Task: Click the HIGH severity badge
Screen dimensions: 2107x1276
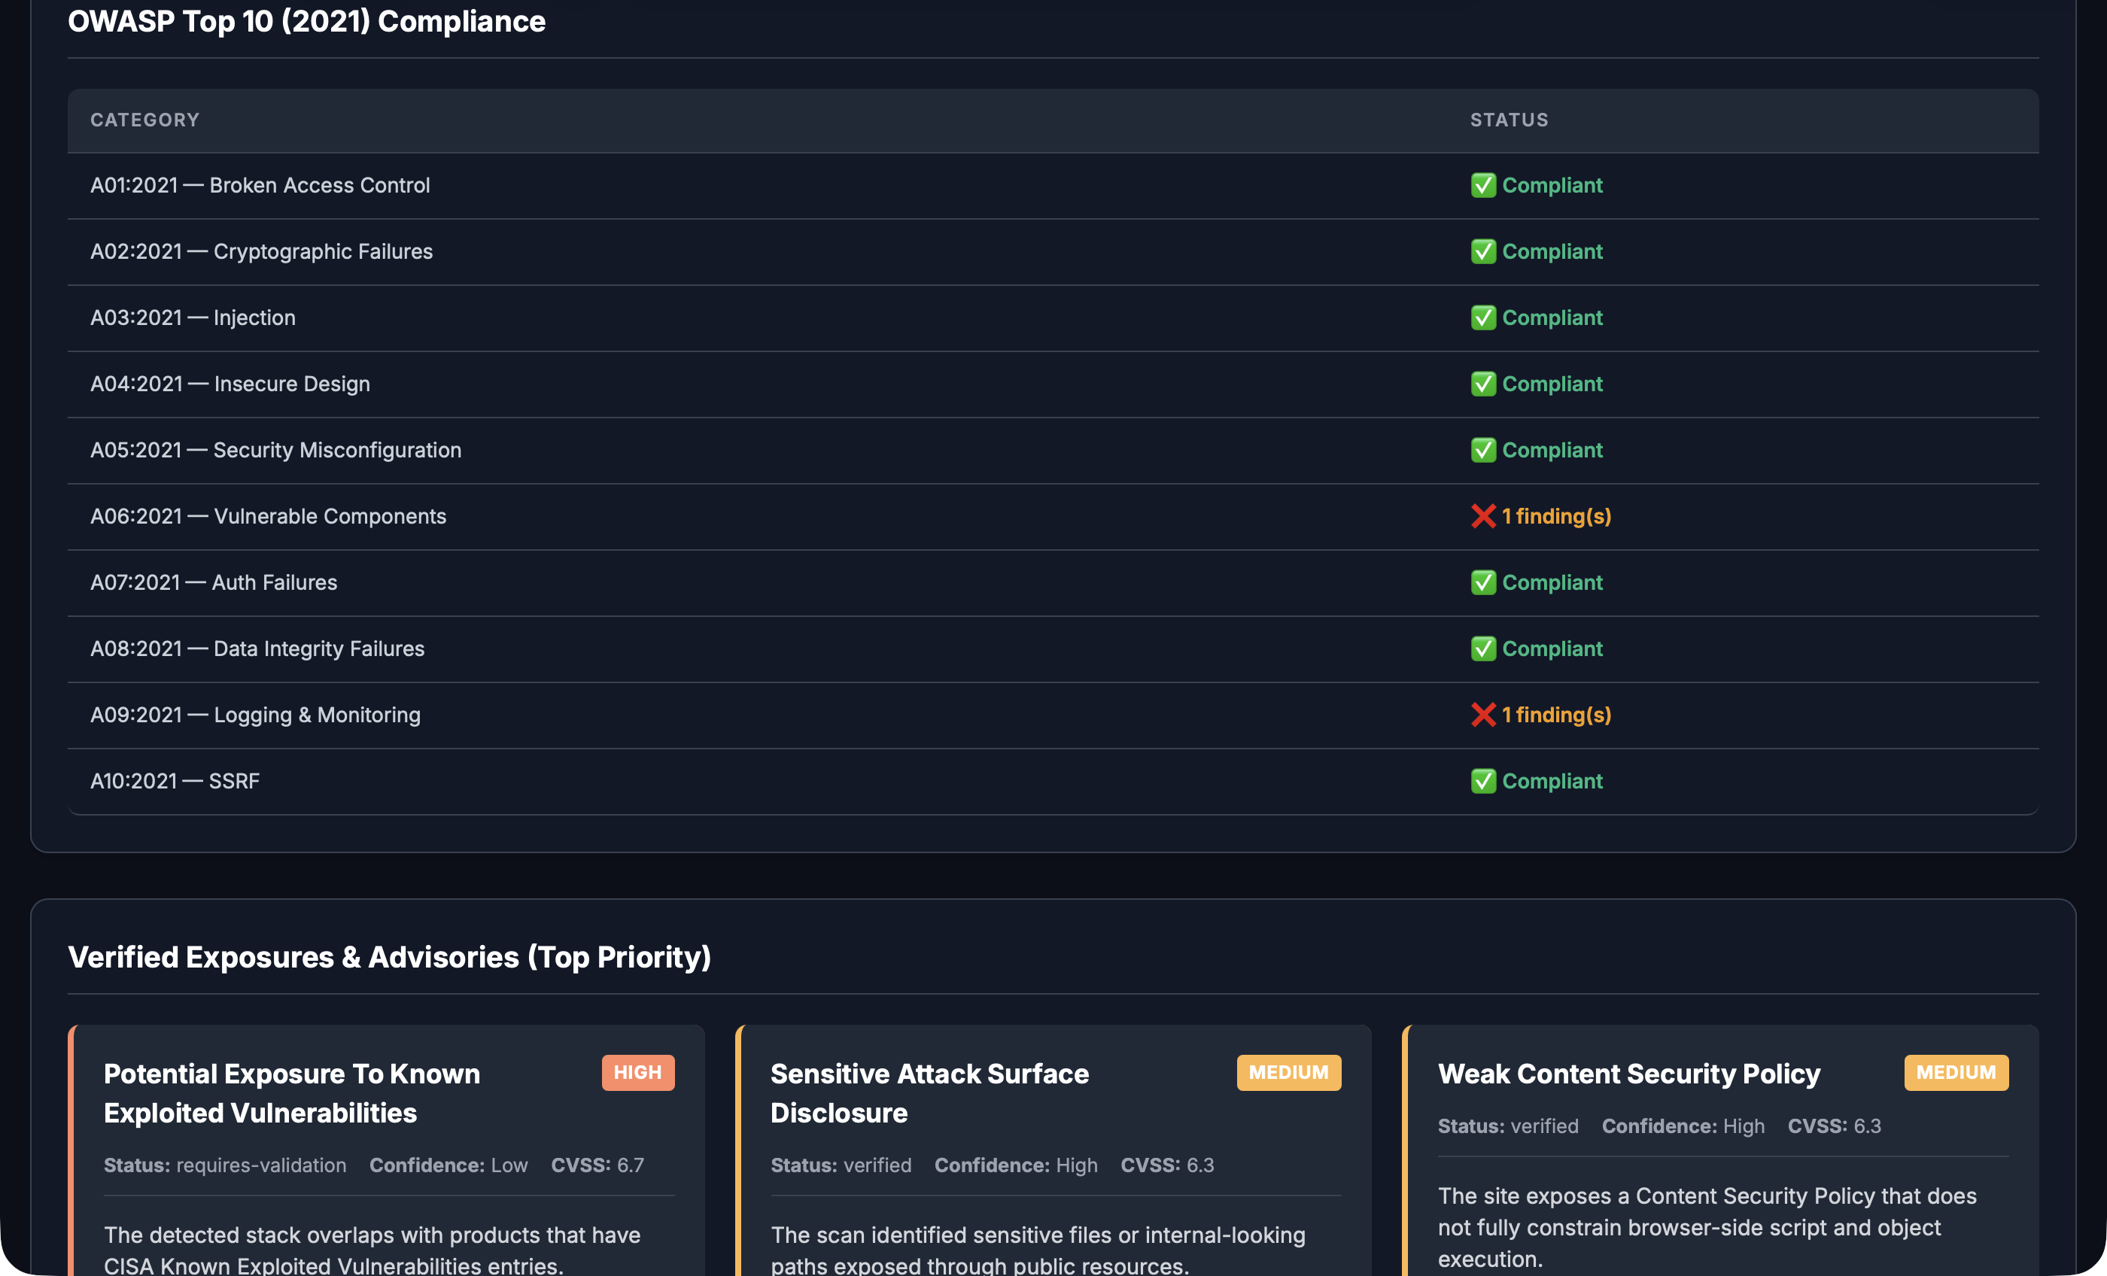Action: tap(638, 1071)
